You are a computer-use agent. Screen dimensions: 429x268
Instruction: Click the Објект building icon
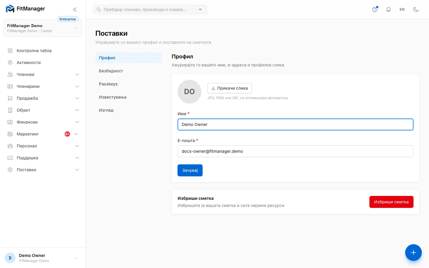[x=10, y=110]
